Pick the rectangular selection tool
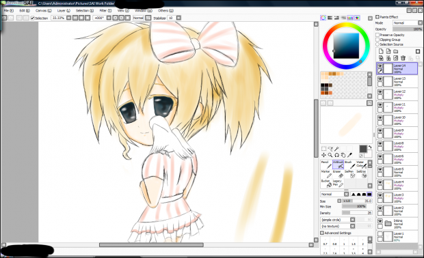The width and height of the screenshot is (424, 258). coord(323,149)
